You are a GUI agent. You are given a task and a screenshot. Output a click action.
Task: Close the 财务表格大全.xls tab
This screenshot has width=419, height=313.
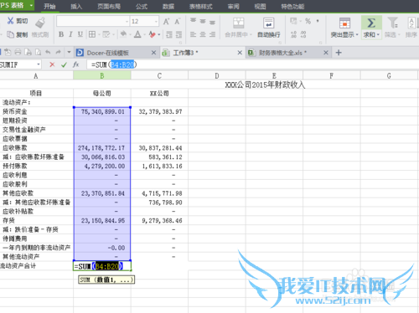(326, 53)
